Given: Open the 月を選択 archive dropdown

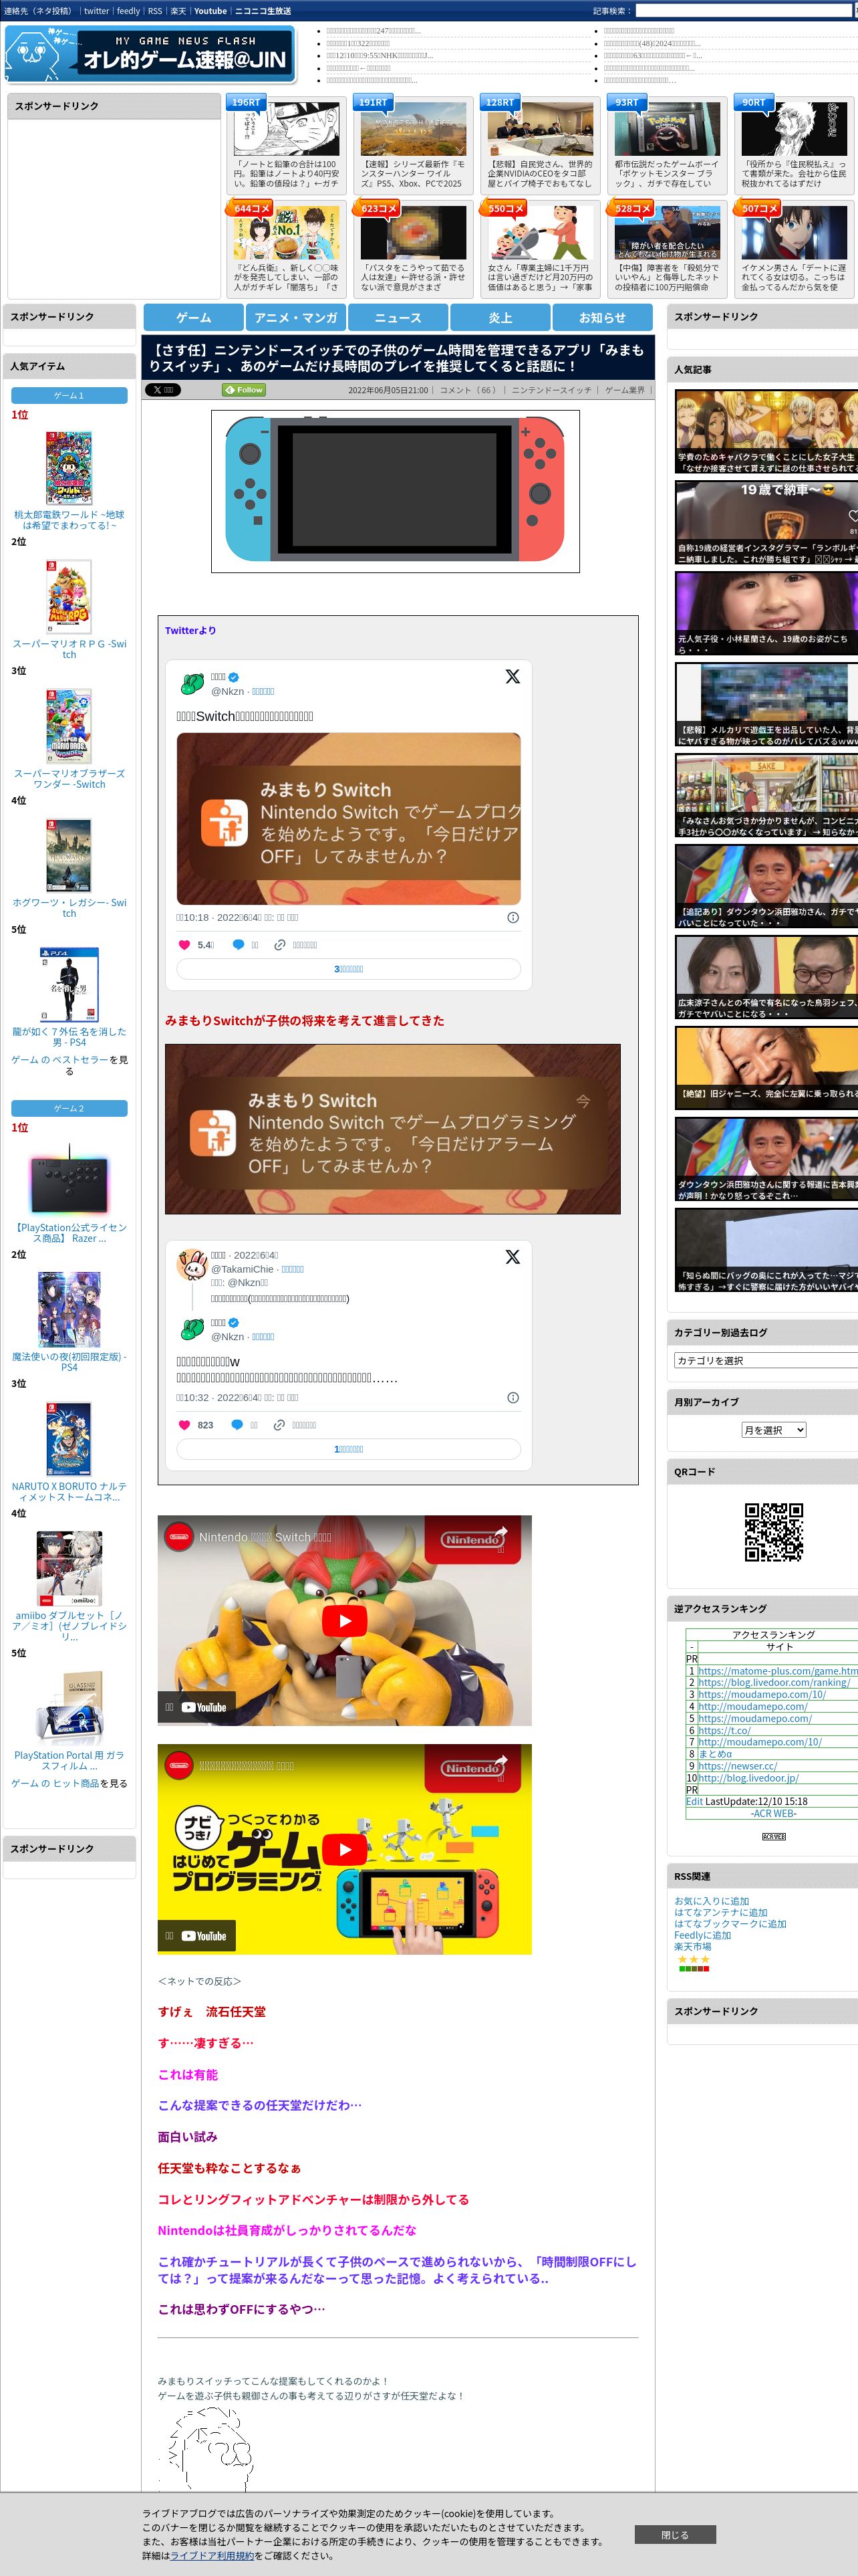Looking at the screenshot, I should tap(773, 1430).
